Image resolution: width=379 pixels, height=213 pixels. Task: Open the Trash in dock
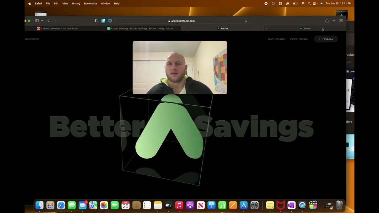tap(339, 205)
